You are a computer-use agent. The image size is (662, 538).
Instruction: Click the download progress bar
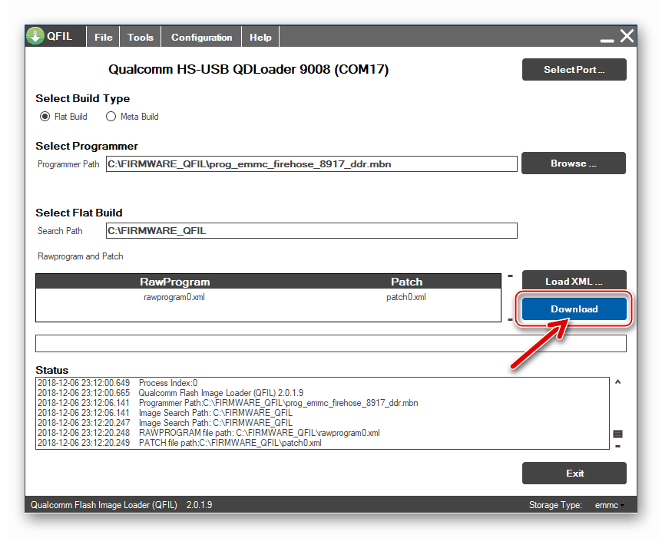point(330,343)
